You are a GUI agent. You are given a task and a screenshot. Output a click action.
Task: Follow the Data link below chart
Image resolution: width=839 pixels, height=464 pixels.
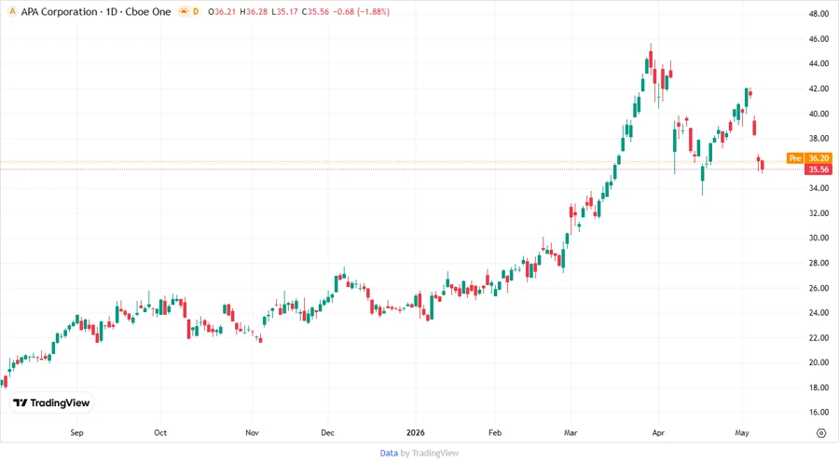pos(389,453)
